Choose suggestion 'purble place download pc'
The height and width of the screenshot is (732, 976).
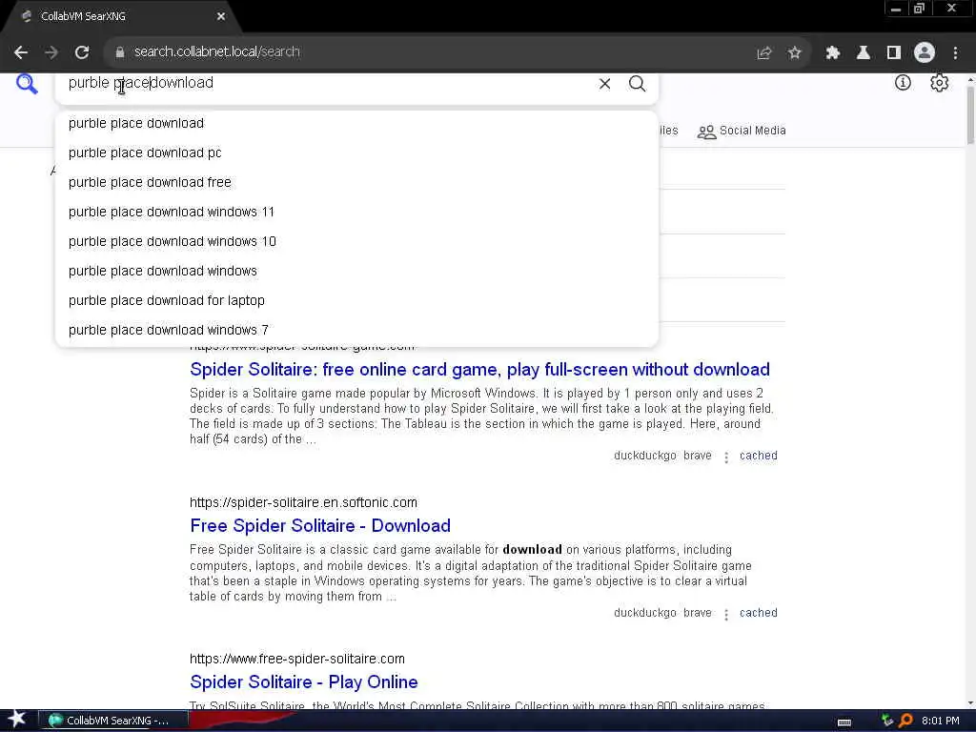click(x=356, y=152)
